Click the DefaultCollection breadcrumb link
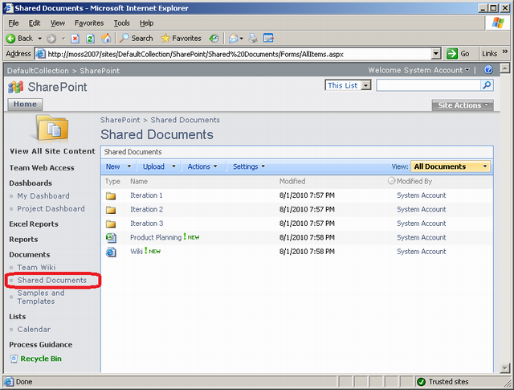The width and height of the screenshot is (514, 390). coord(38,71)
